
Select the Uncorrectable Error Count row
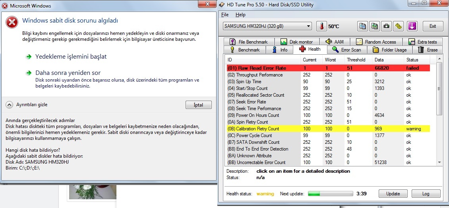[x=328, y=162]
